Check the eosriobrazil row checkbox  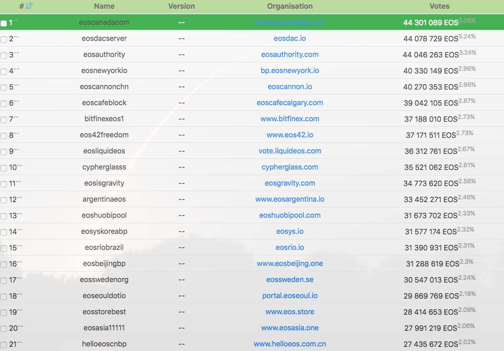[x=4, y=249]
